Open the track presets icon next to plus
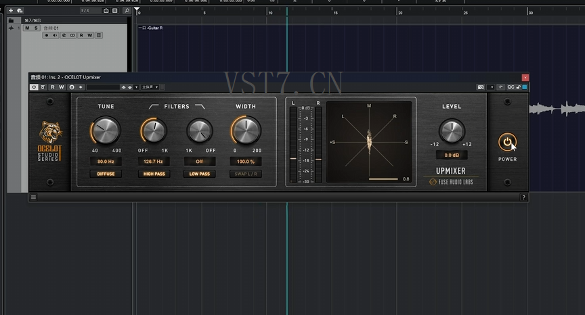This screenshot has height=315, width=585. [20, 10]
